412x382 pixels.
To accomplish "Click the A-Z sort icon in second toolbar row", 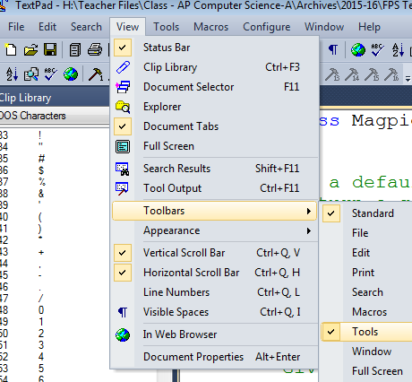I will tap(12, 74).
